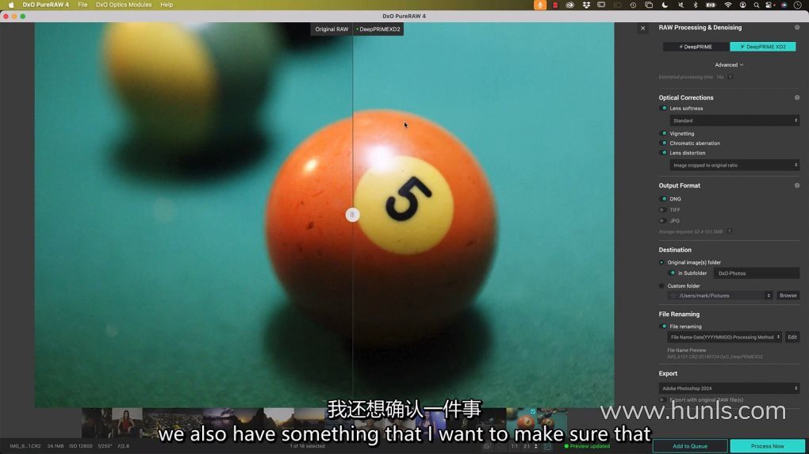The image size is (809, 454).
Task: Open Spotlight search in the menu bar
Action: 757,5
